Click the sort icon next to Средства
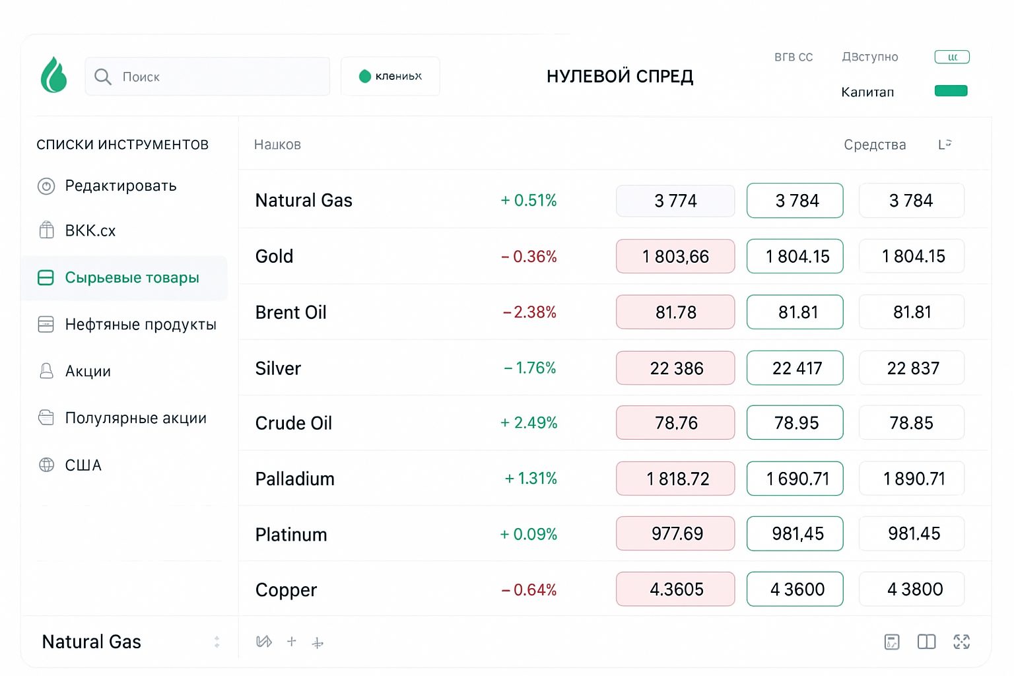 point(945,144)
